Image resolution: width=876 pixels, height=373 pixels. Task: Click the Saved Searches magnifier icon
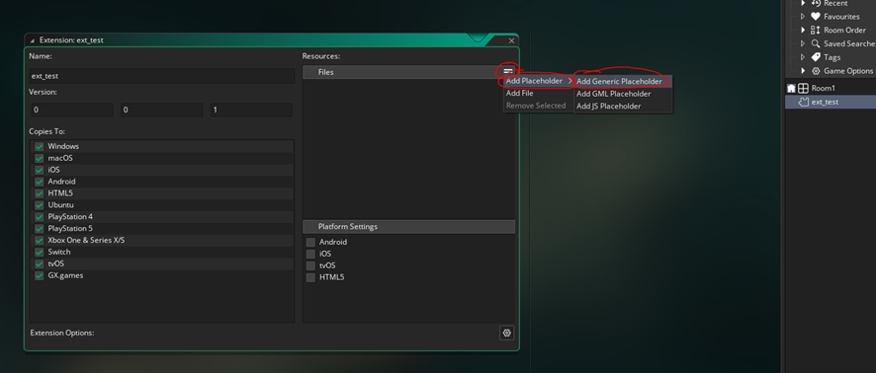(816, 43)
